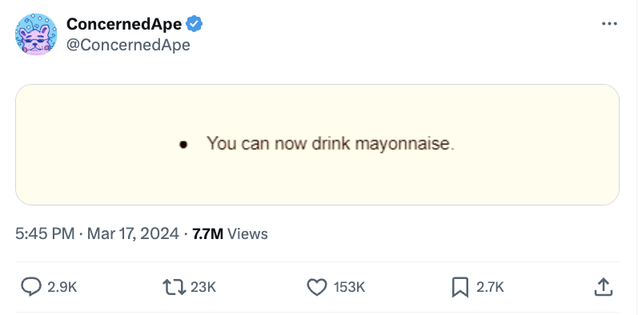Click the share upload arrow icon
The width and height of the screenshot is (642, 315).
point(604,287)
